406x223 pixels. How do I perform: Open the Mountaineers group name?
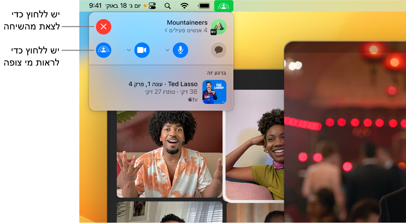[x=187, y=22]
